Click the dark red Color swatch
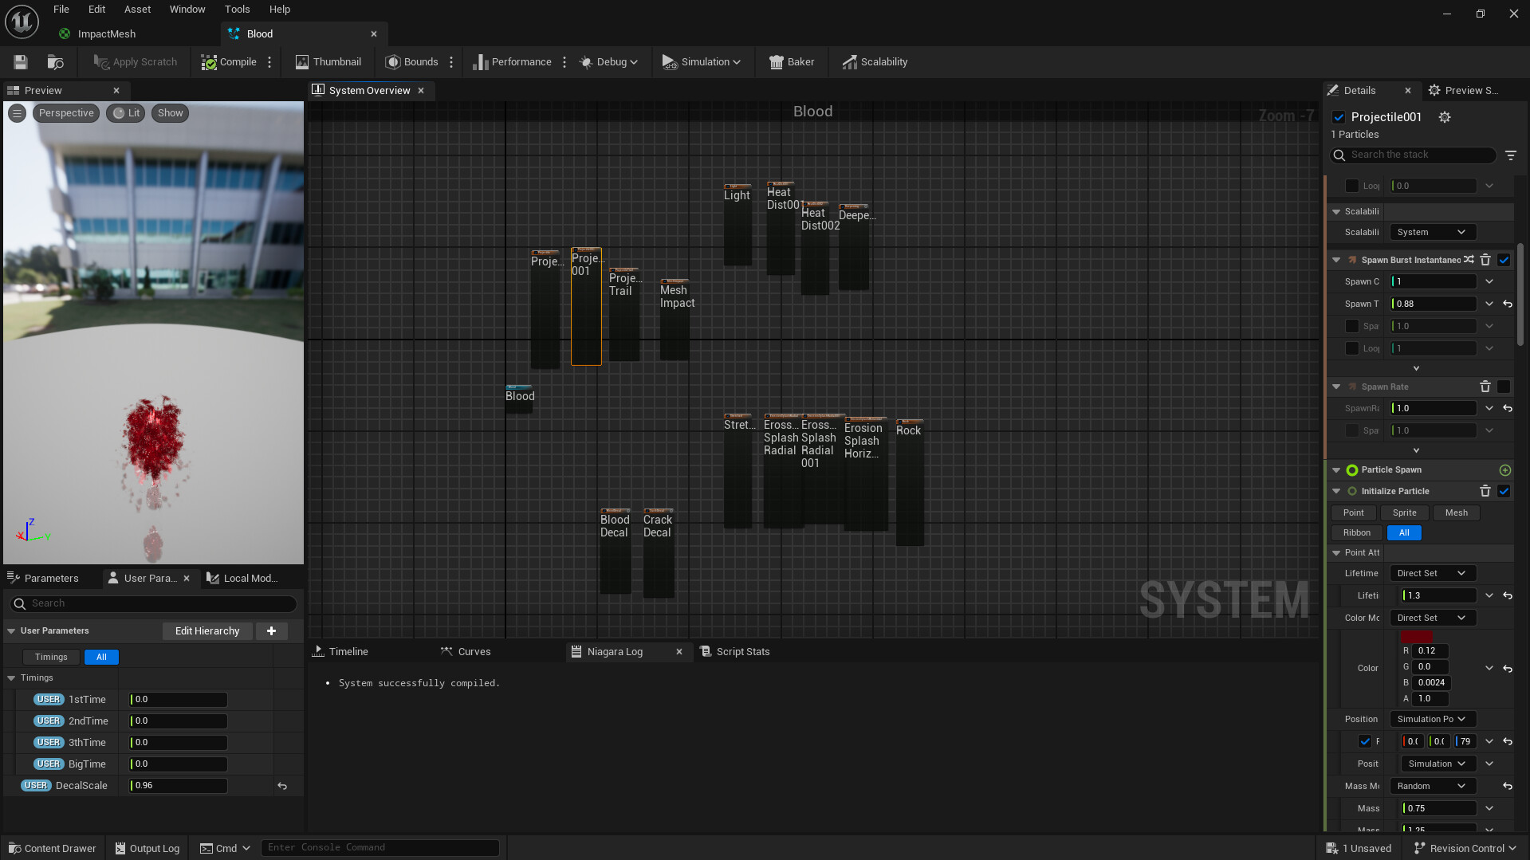Viewport: 1530px width, 860px height. (x=1416, y=637)
